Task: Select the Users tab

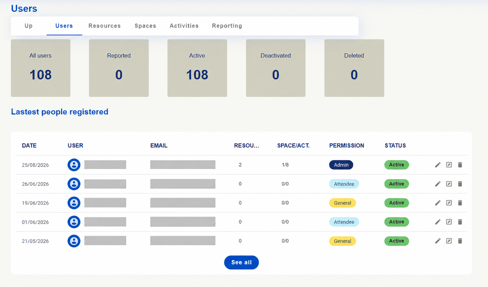Action: [64, 26]
